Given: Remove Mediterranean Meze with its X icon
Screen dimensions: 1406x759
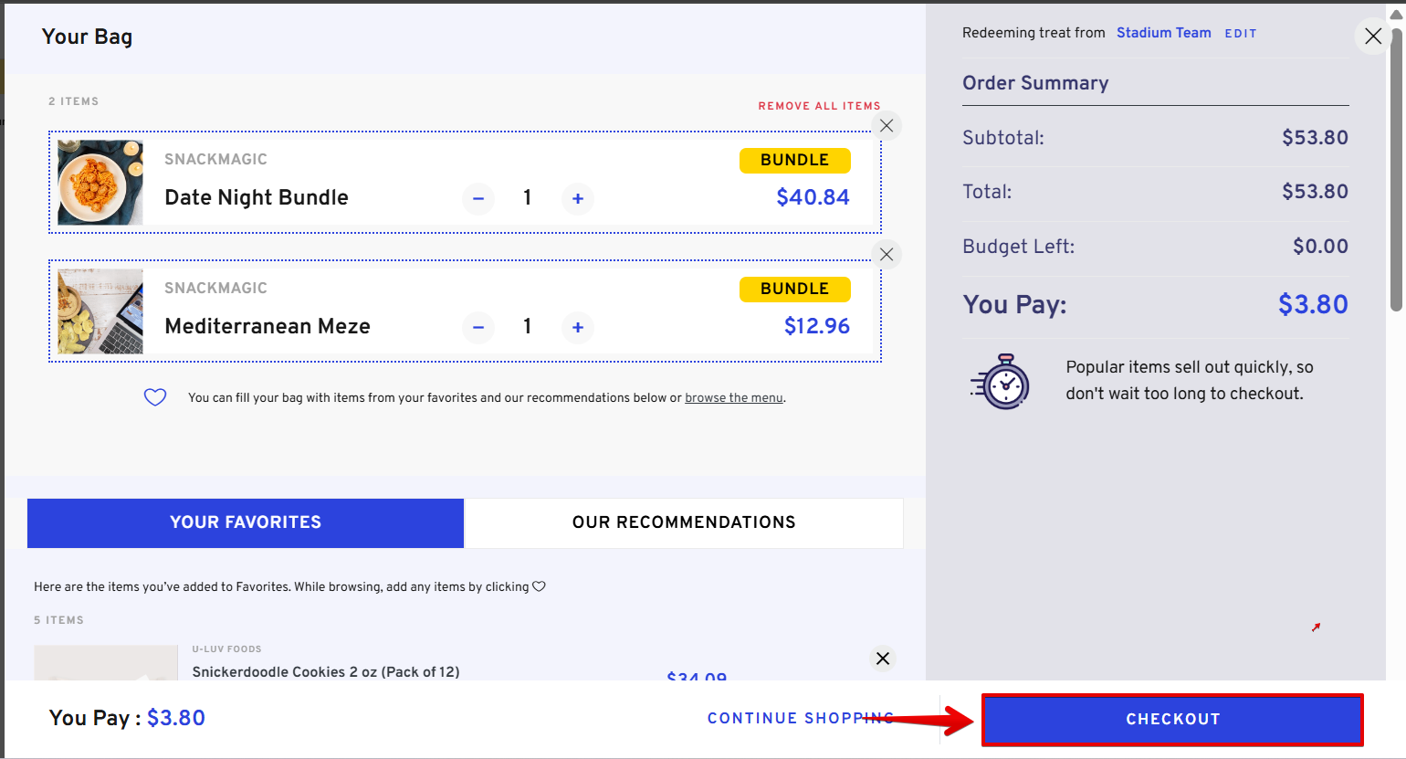Looking at the screenshot, I should click(887, 255).
